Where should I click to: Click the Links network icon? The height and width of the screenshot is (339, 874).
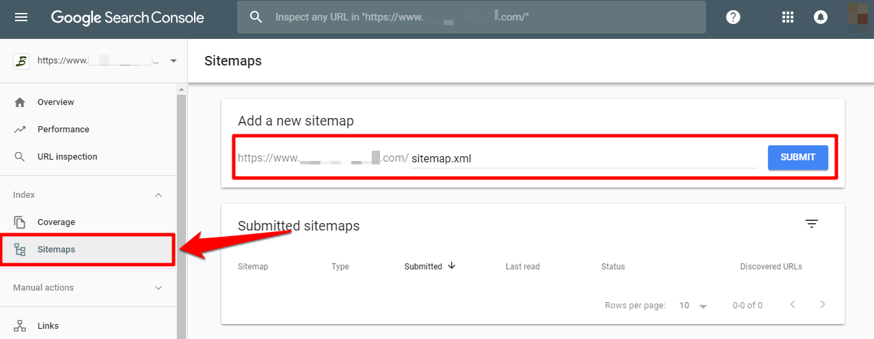pyautogui.click(x=20, y=326)
